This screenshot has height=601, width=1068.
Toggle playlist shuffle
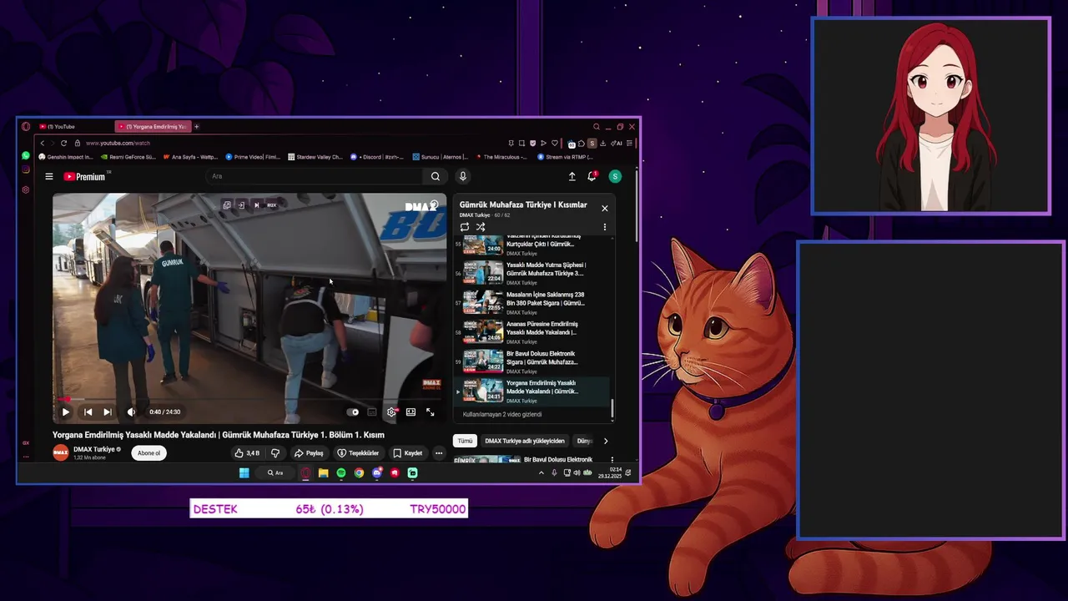coord(481,227)
